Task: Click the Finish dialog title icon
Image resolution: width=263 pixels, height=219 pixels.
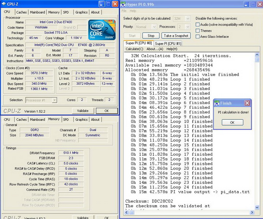Action: [217, 103]
